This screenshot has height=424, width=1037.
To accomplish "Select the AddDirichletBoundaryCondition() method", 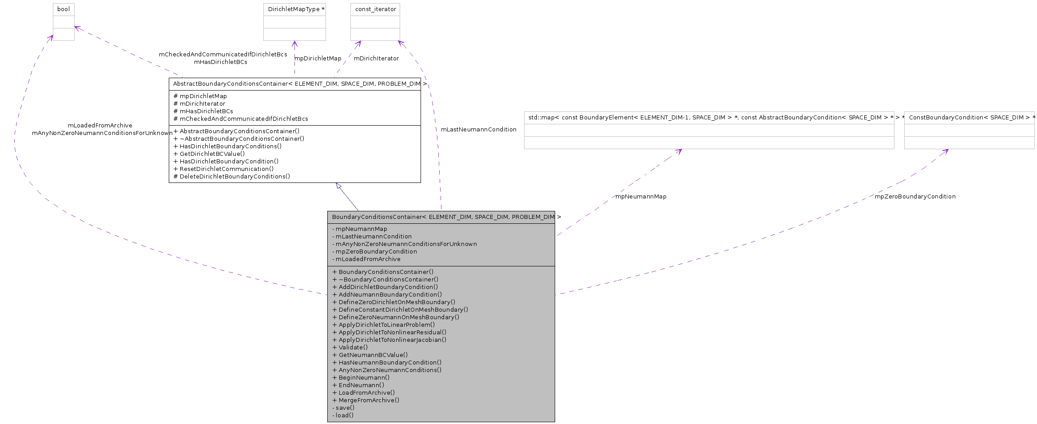I will (x=385, y=287).
